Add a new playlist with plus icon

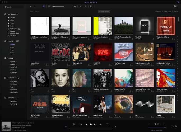coord(19,29)
